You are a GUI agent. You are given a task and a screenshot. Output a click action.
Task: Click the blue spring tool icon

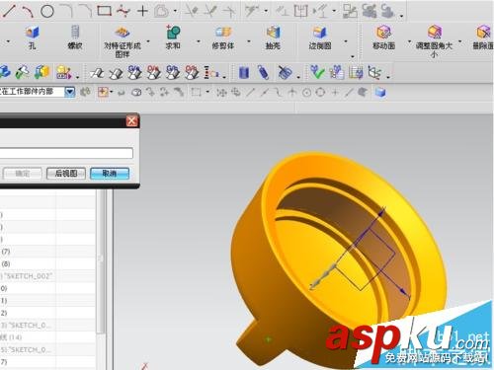coord(263,72)
